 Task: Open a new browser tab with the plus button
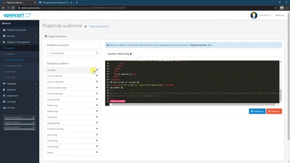(x=77, y=3)
